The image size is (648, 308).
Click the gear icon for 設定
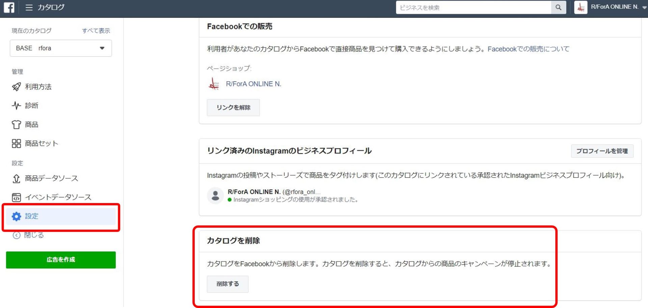pyautogui.click(x=16, y=216)
